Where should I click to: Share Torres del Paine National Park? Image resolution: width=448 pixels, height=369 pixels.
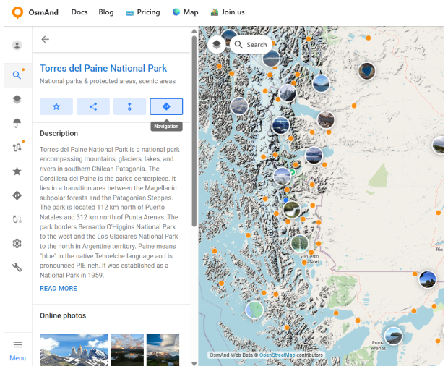tap(93, 106)
